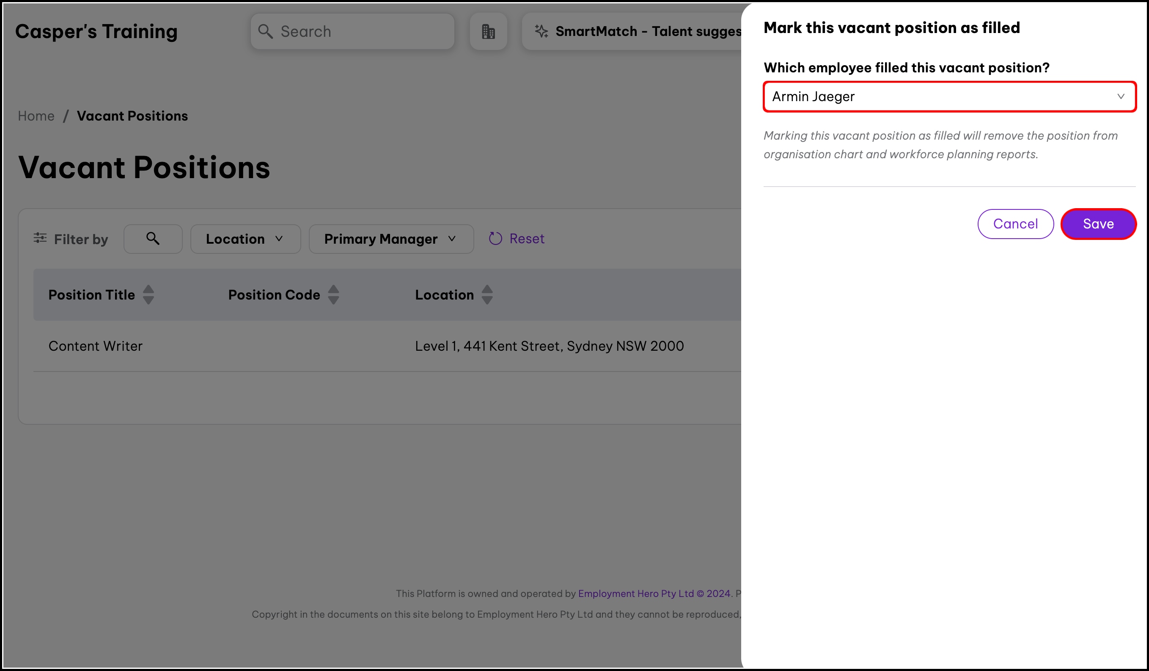
Task: Click Vacant Positions breadcrumb
Action: click(132, 116)
